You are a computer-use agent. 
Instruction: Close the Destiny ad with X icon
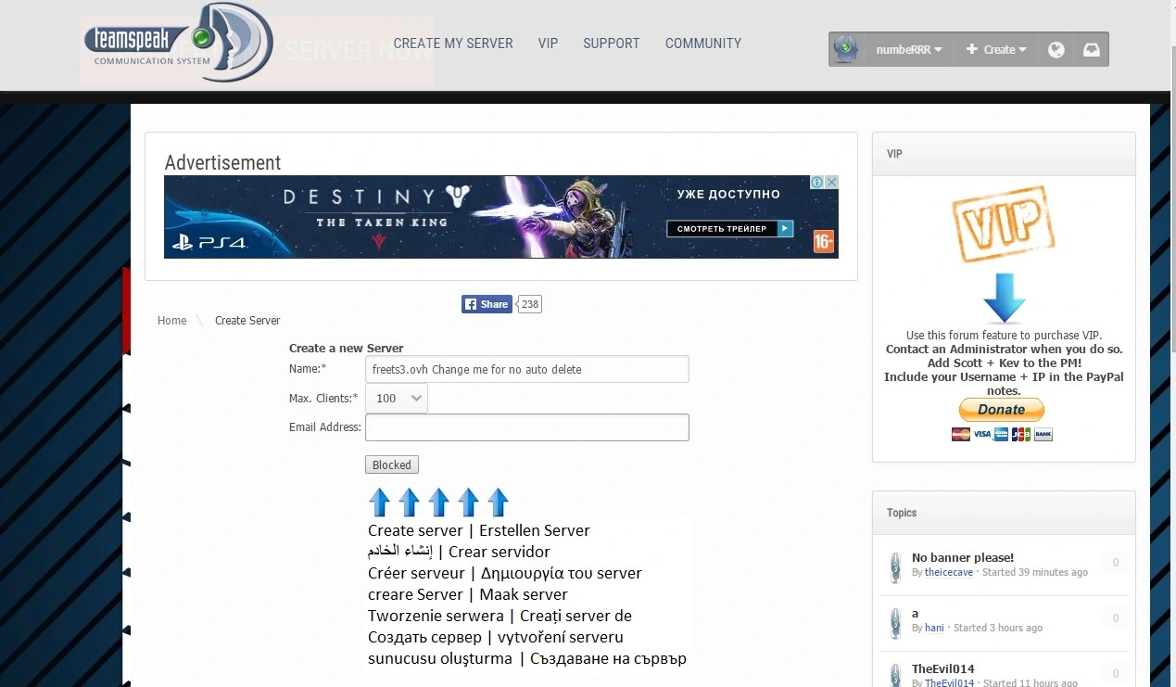[831, 183]
